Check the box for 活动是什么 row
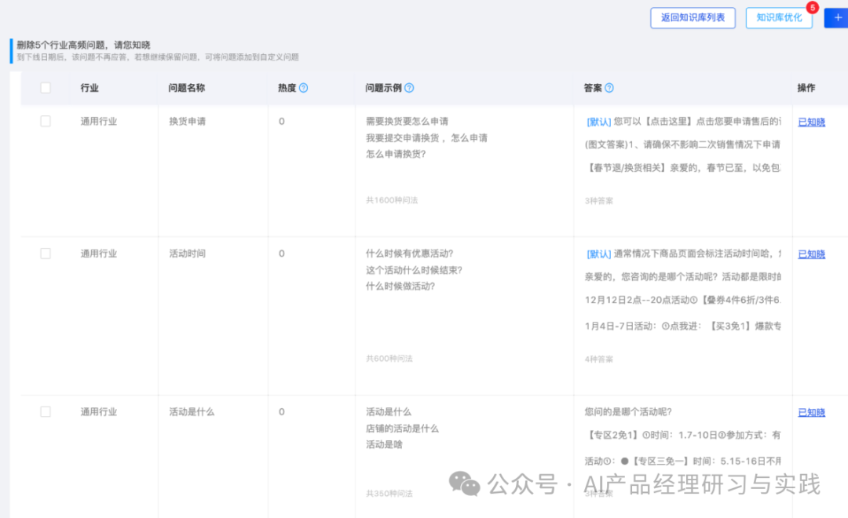The height and width of the screenshot is (518, 848). [x=46, y=412]
